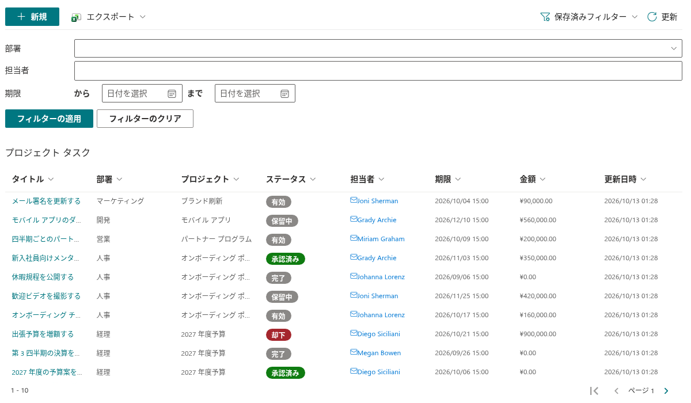Click the まで date input field
This screenshot has width=691, height=403.
(x=255, y=93)
